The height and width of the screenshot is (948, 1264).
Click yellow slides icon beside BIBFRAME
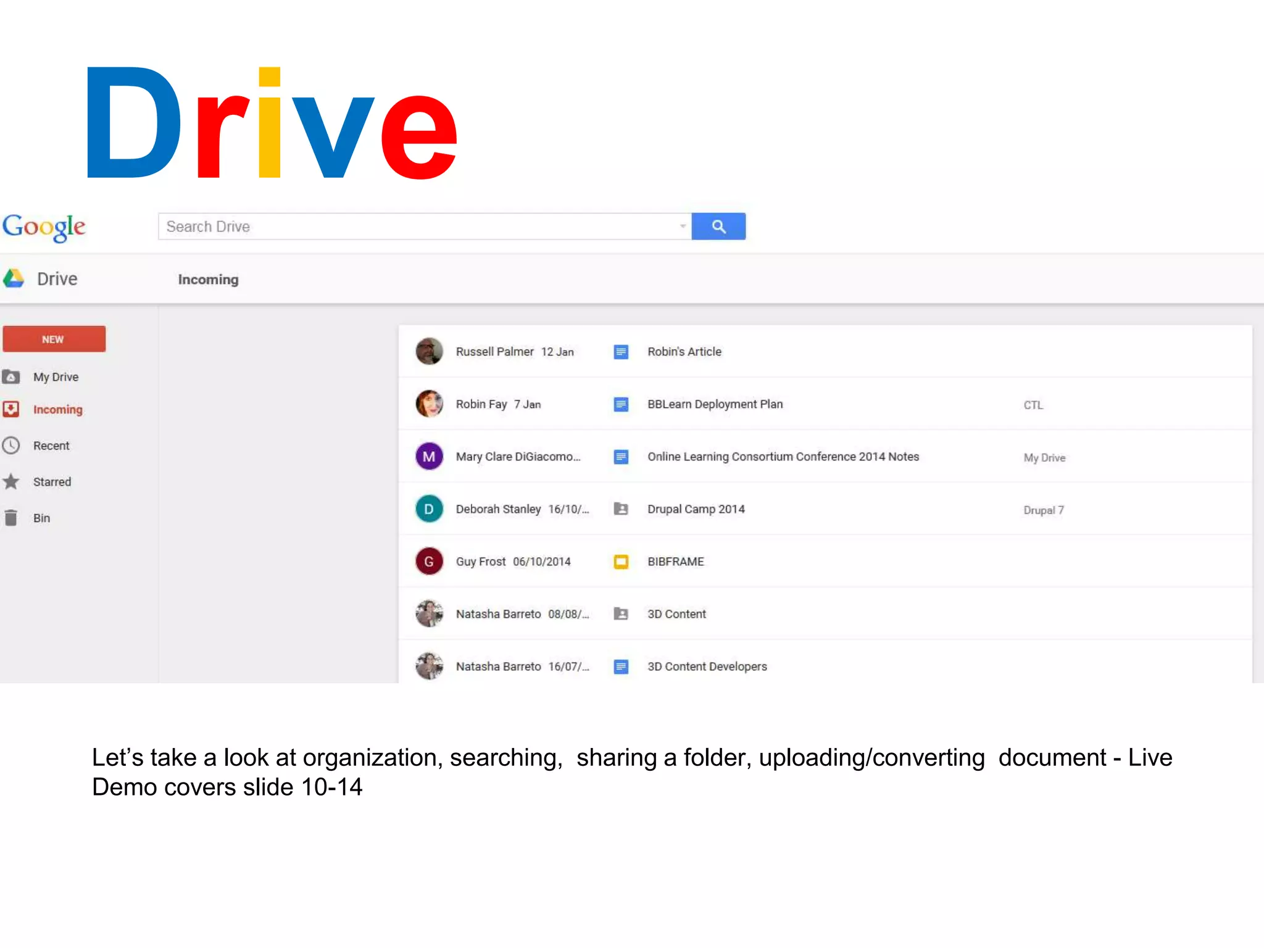(621, 562)
